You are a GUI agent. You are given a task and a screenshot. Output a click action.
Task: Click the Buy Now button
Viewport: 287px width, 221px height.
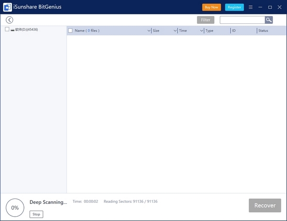pos(211,7)
